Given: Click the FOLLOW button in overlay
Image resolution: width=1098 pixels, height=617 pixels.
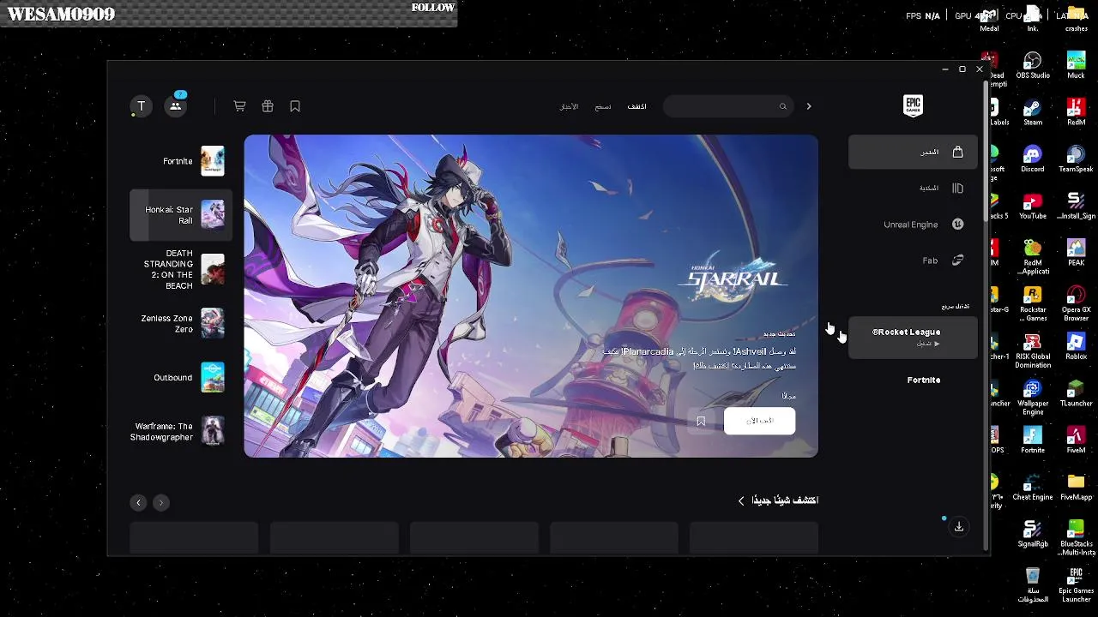Looking at the screenshot, I should coord(432,8).
